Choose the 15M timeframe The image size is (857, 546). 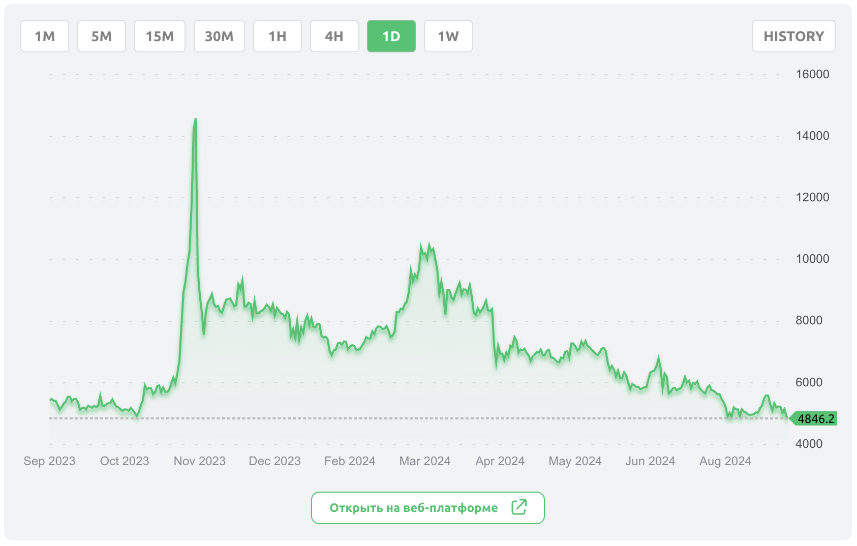(160, 36)
